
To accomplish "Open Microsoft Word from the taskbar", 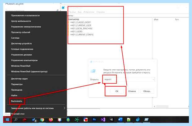I will point(120,119).
